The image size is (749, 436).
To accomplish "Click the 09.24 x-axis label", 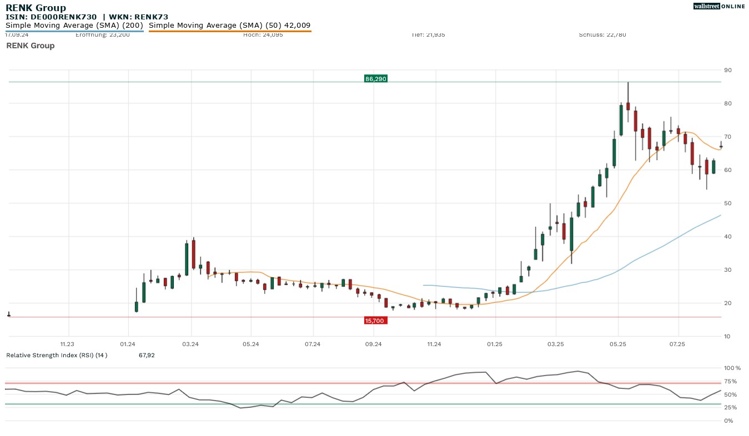I will pos(374,344).
